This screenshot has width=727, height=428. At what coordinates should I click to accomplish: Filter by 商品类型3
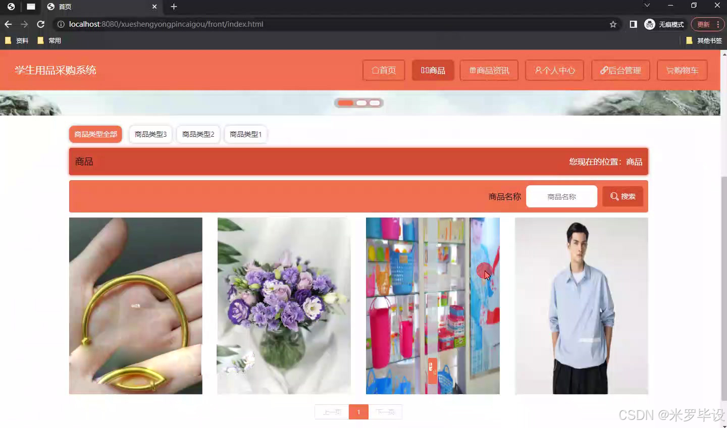point(150,134)
